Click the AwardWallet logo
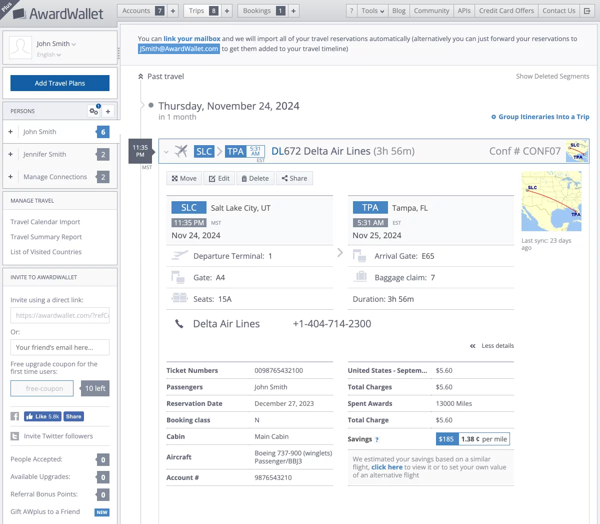 [58, 14]
